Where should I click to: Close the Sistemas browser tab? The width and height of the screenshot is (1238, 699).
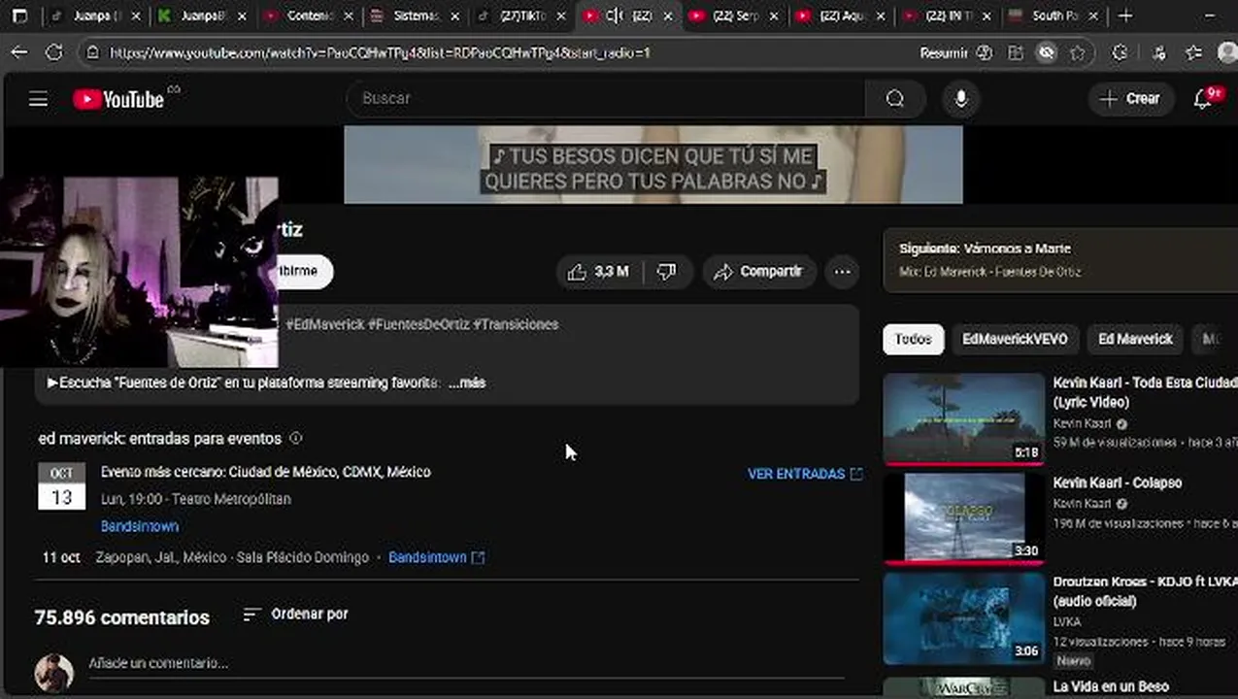point(454,16)
